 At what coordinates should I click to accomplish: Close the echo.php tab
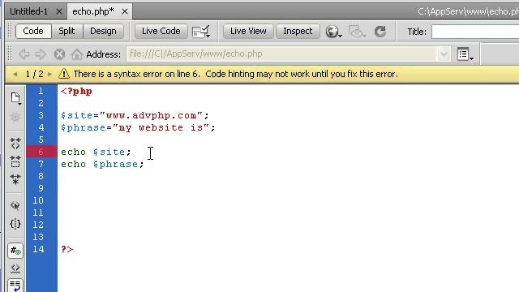tap(124, 11)
